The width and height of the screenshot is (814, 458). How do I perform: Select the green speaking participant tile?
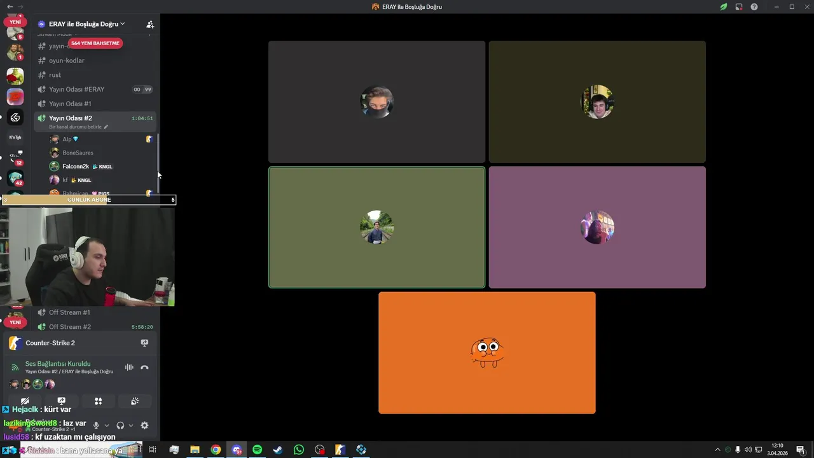[376, 227]
